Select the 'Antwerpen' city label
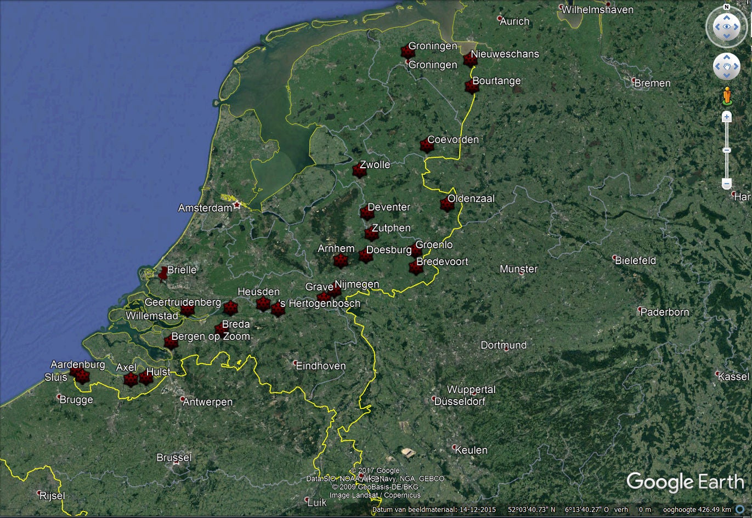752x518 pixels. pos(207,402)
